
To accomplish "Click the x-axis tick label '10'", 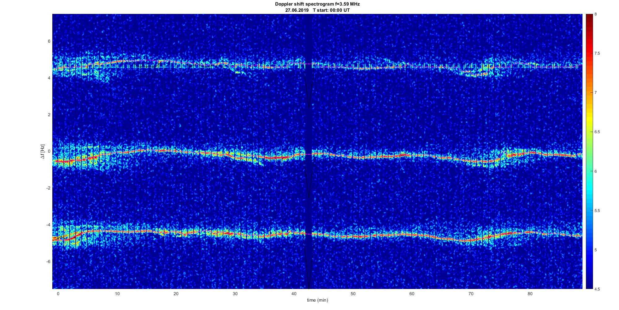I will 117,293.
